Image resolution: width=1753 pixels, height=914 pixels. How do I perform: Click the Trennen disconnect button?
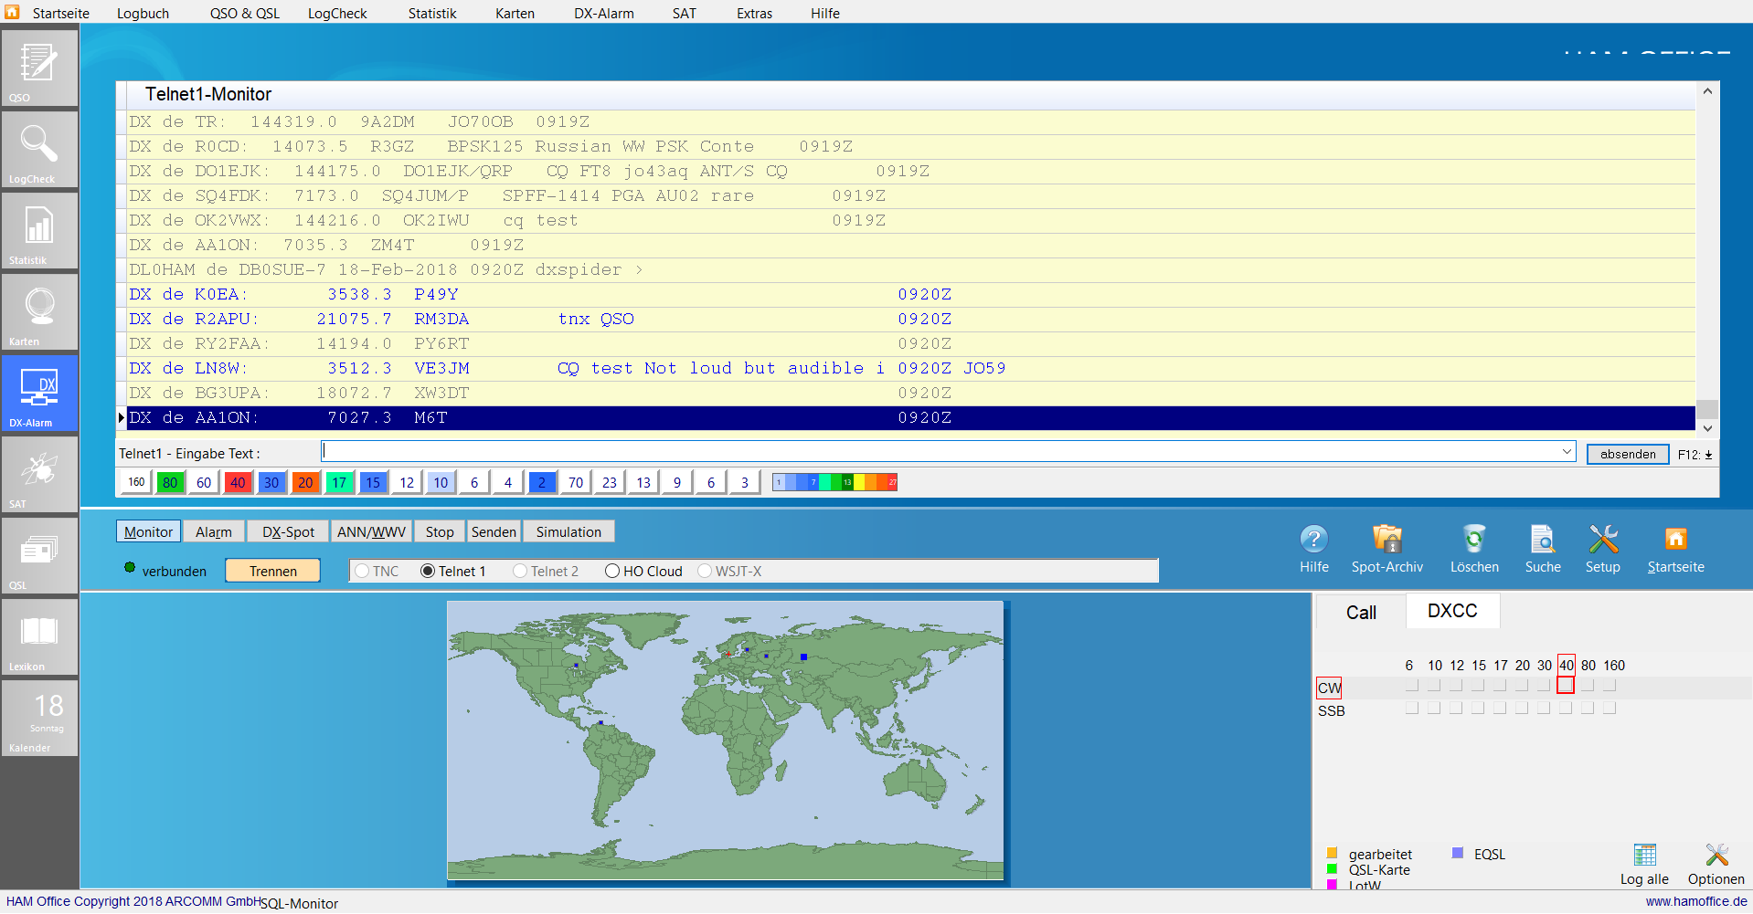point(272,571)
